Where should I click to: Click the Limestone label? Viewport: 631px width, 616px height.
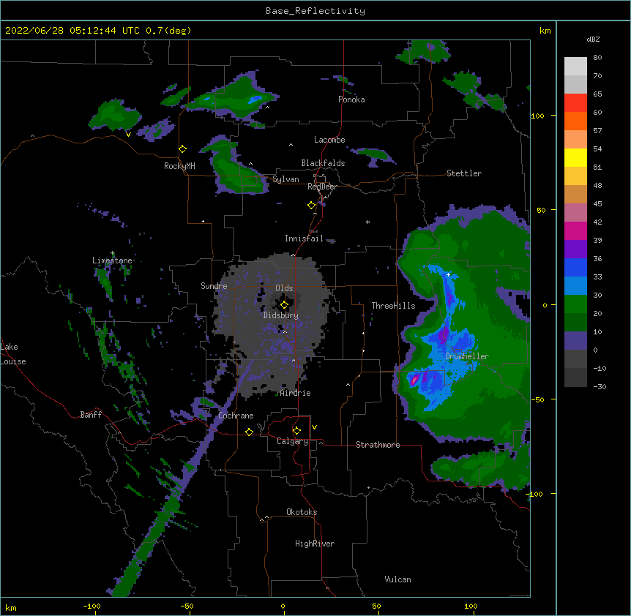pyautogui.click(x=112, y=260)
